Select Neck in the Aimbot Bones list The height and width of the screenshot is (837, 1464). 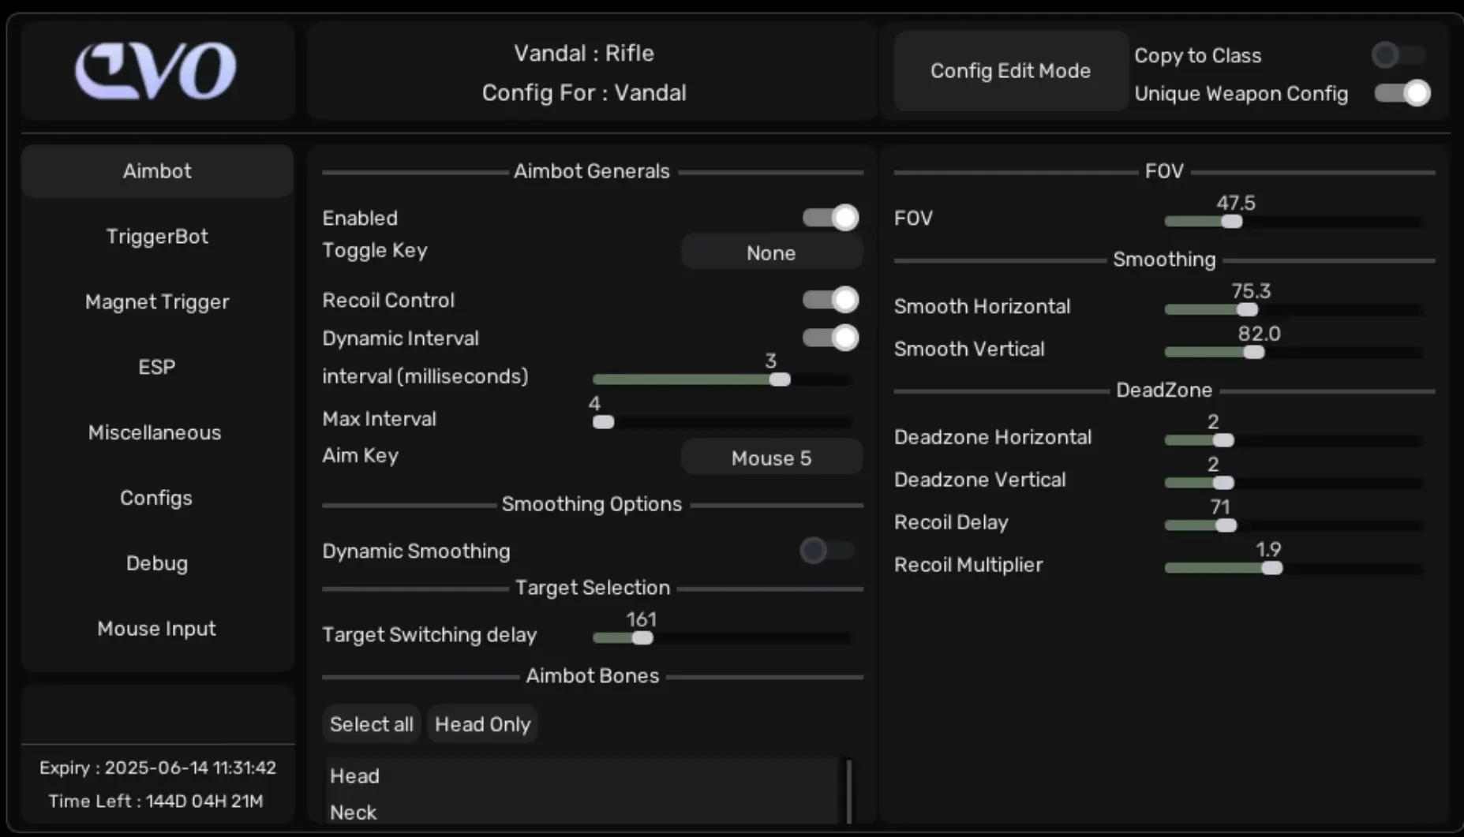[x=354, y=813]
